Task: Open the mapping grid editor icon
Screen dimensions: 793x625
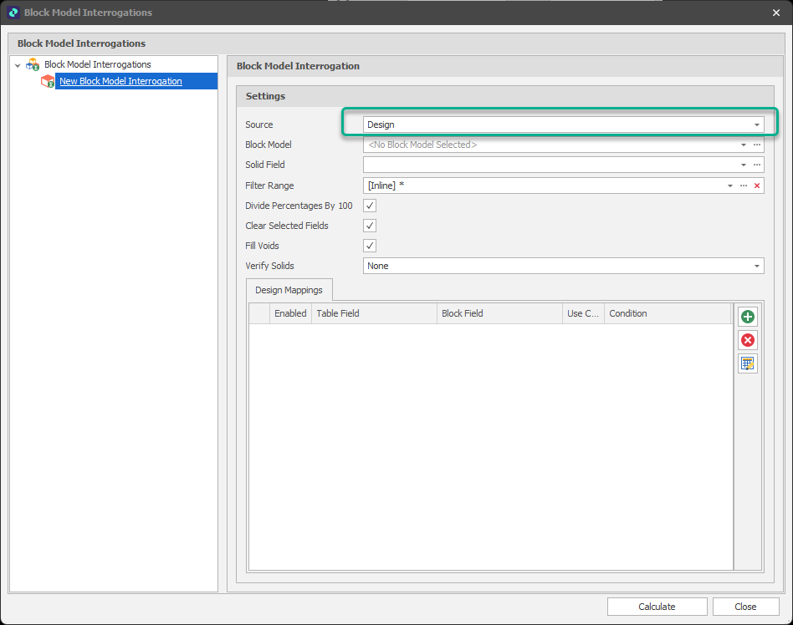Action: click(x=747, y=363)
